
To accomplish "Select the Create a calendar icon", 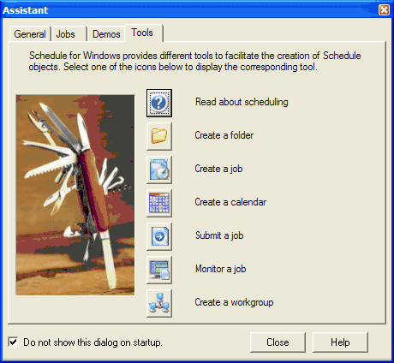I will coord(159,203).
